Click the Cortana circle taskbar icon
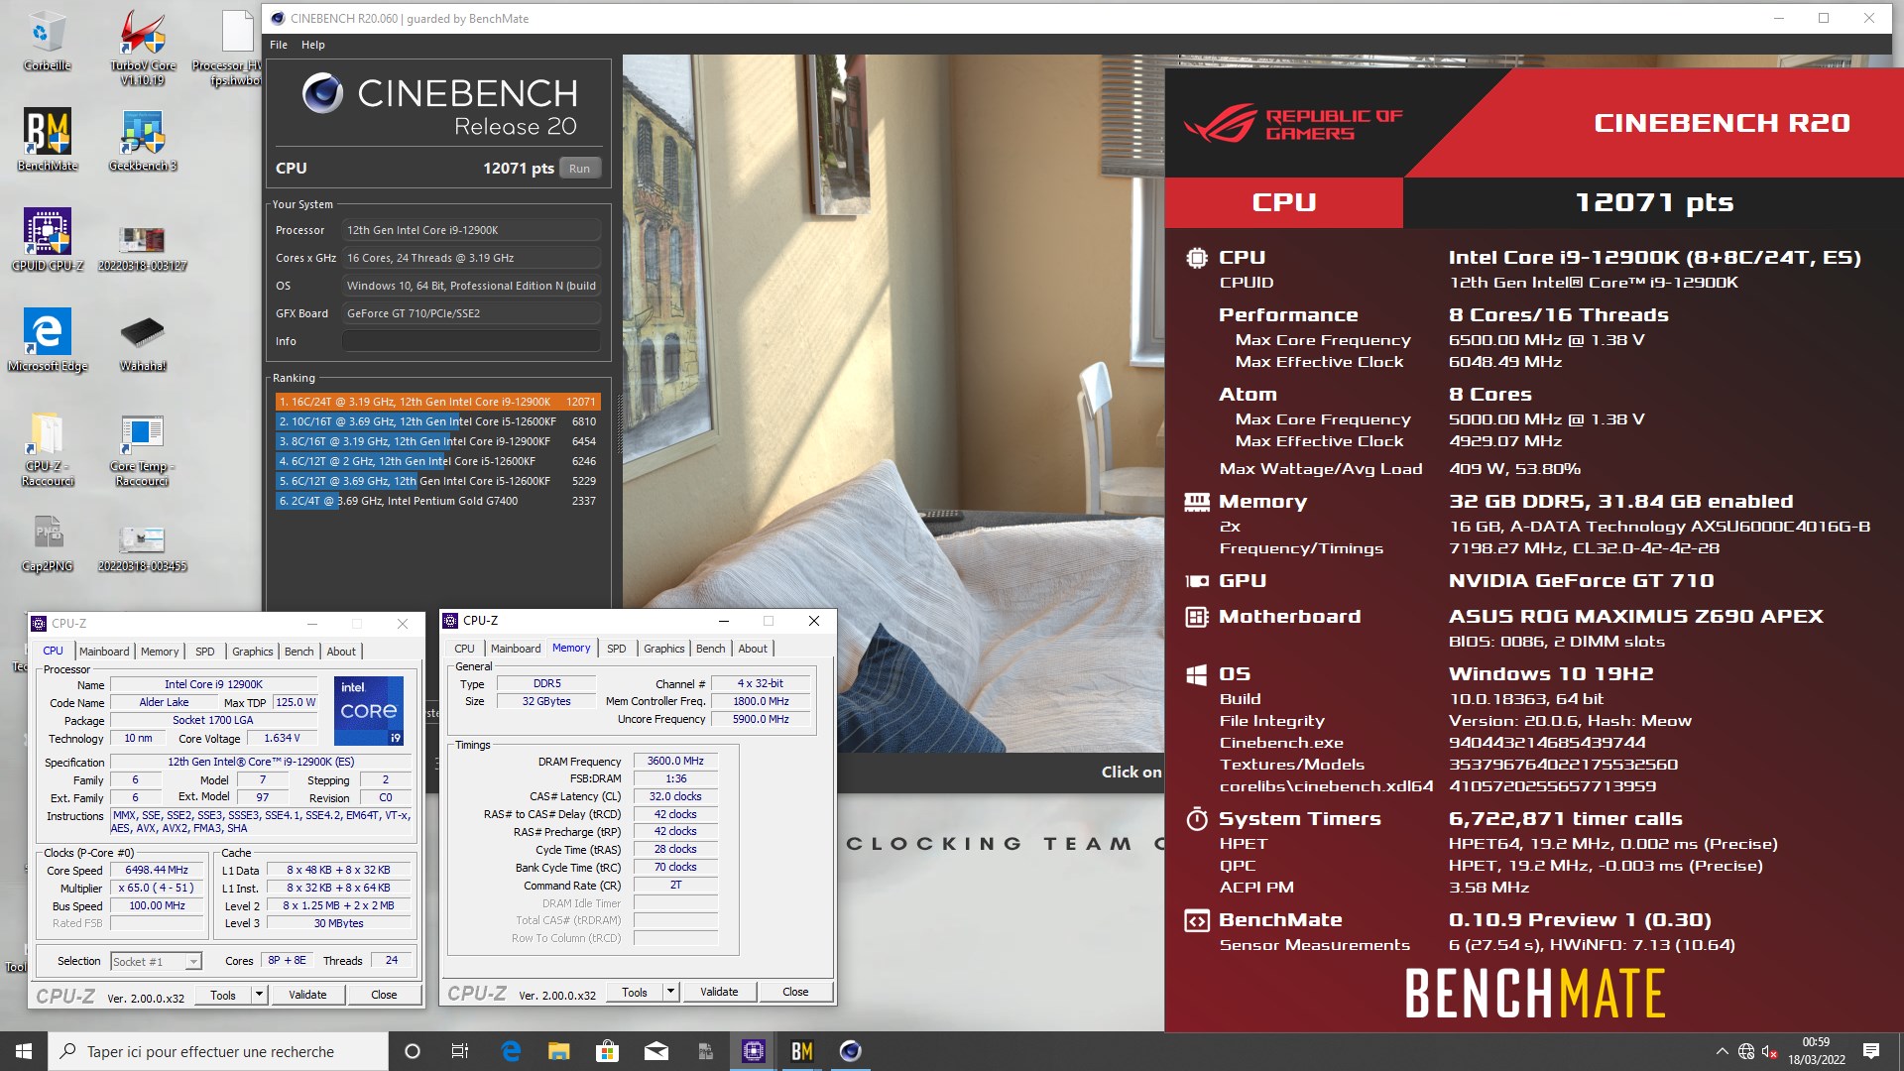Viewport: 1904px width, 1071px height. pyautogui.click(x=413, y=1051)
